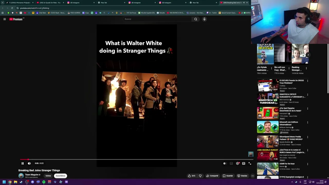Image resolution: width=329 pixels, height=185 pixels.
Task: Open options for 'Bro wtf con Foxy' short
Action: 289,68
